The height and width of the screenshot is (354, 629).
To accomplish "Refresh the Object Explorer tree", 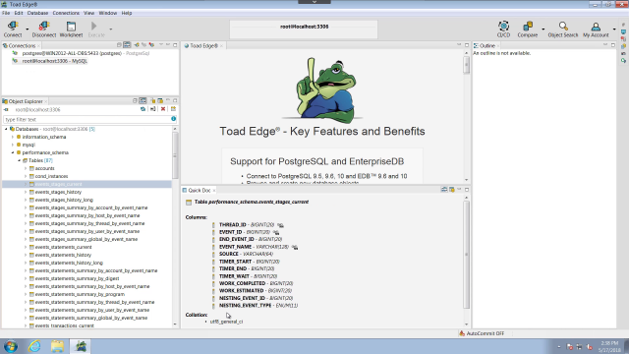I will point(143,109).
